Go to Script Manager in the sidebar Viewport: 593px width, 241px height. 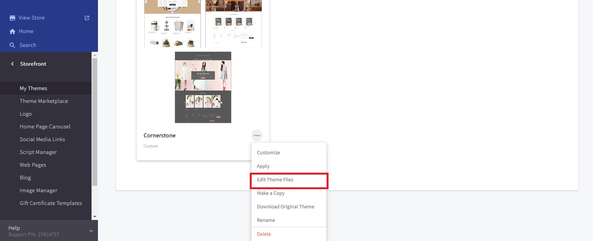click(x=38, y=152)
